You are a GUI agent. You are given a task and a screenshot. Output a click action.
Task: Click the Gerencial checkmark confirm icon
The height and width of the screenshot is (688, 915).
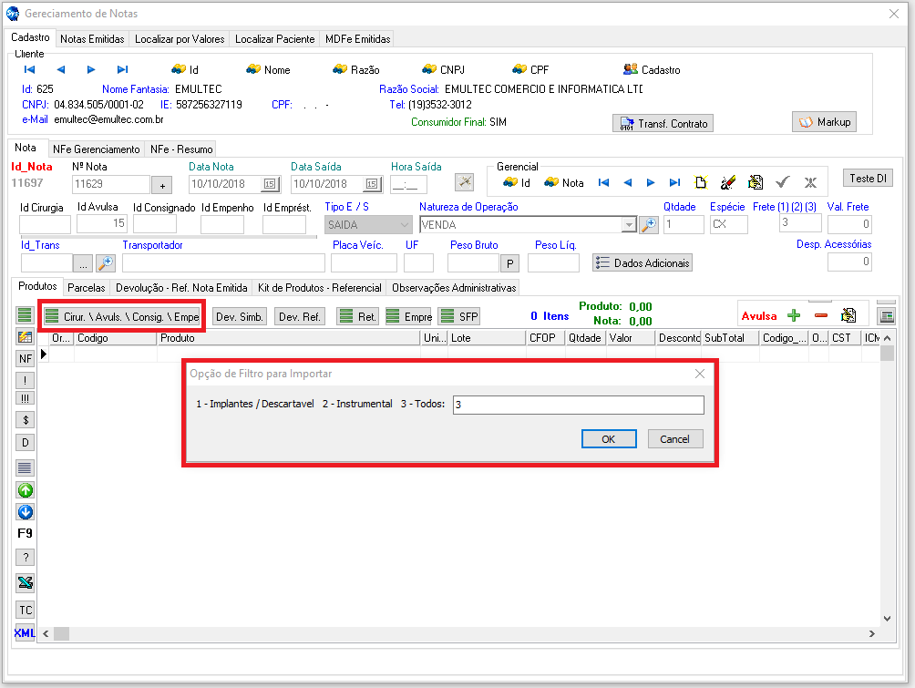click(x=782, y=182)
